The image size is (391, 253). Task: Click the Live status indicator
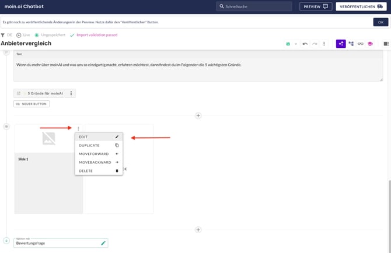click(23, 35)
